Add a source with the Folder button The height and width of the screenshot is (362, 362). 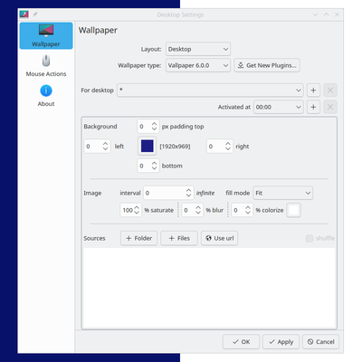tap(138, 238)
